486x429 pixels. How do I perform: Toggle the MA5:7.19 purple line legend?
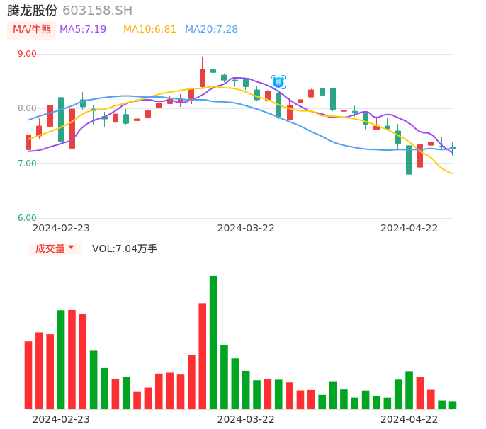[83, 30]
